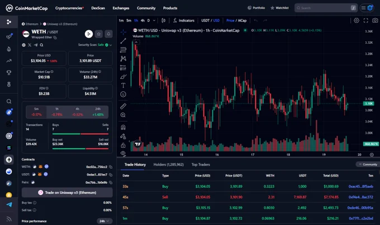Select the 4h chart timeframe

(x=142, y=21)
